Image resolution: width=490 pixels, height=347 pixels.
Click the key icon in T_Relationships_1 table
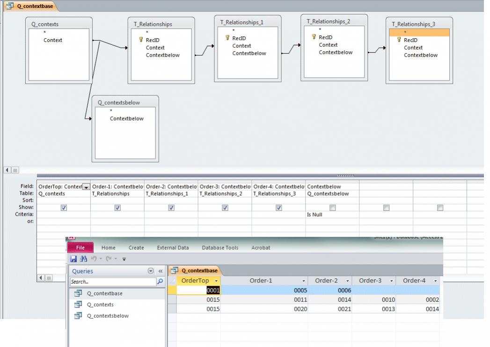pyautogui.click(x=227, y=38)
